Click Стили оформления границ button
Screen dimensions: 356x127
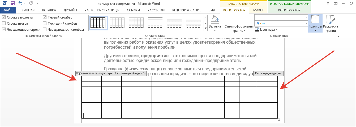tap(239, 26)
